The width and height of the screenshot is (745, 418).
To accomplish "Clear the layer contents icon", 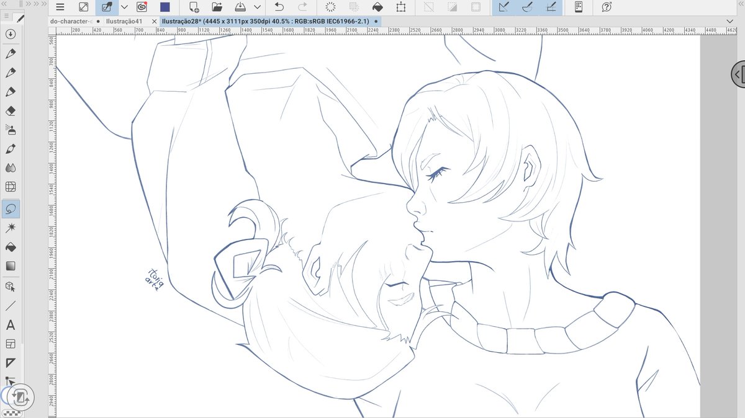I will 330,7.
